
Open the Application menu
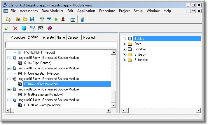86,11
